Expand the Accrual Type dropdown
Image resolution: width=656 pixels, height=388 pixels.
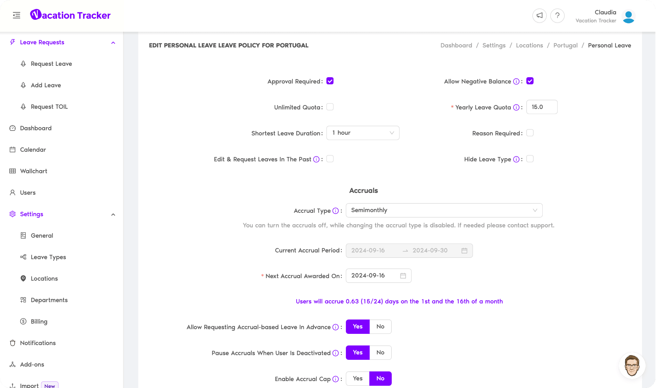444,210
